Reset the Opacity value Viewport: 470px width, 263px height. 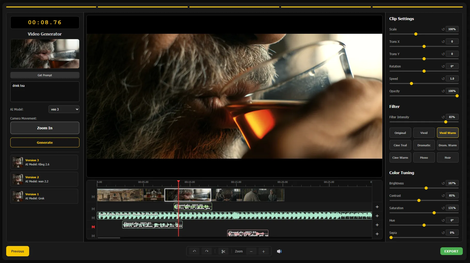443,91
